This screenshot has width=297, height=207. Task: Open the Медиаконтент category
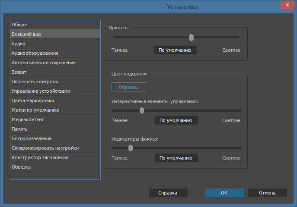click(55, 119)
